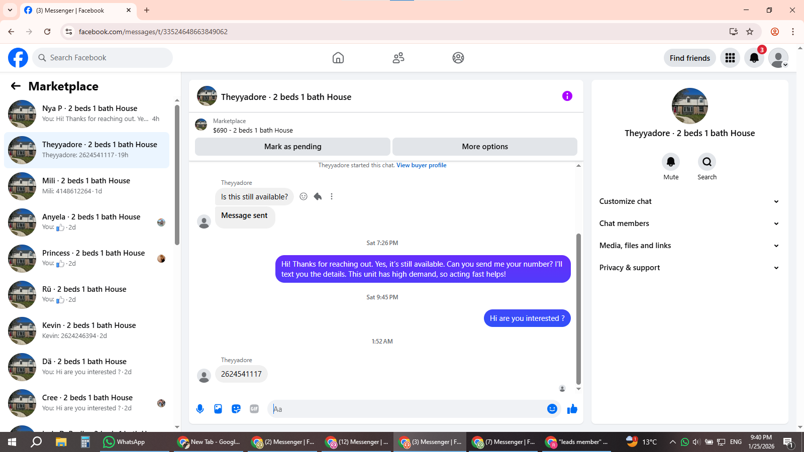Image resolution: width=804 pixels, height=452 pixels.
Task: Open Windows taskbar search
Action: pos(36,442)
